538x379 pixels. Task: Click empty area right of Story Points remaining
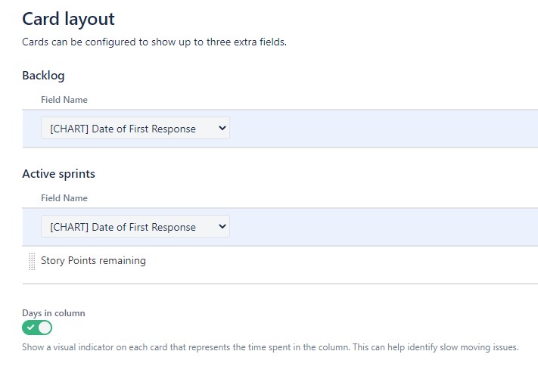341,261
